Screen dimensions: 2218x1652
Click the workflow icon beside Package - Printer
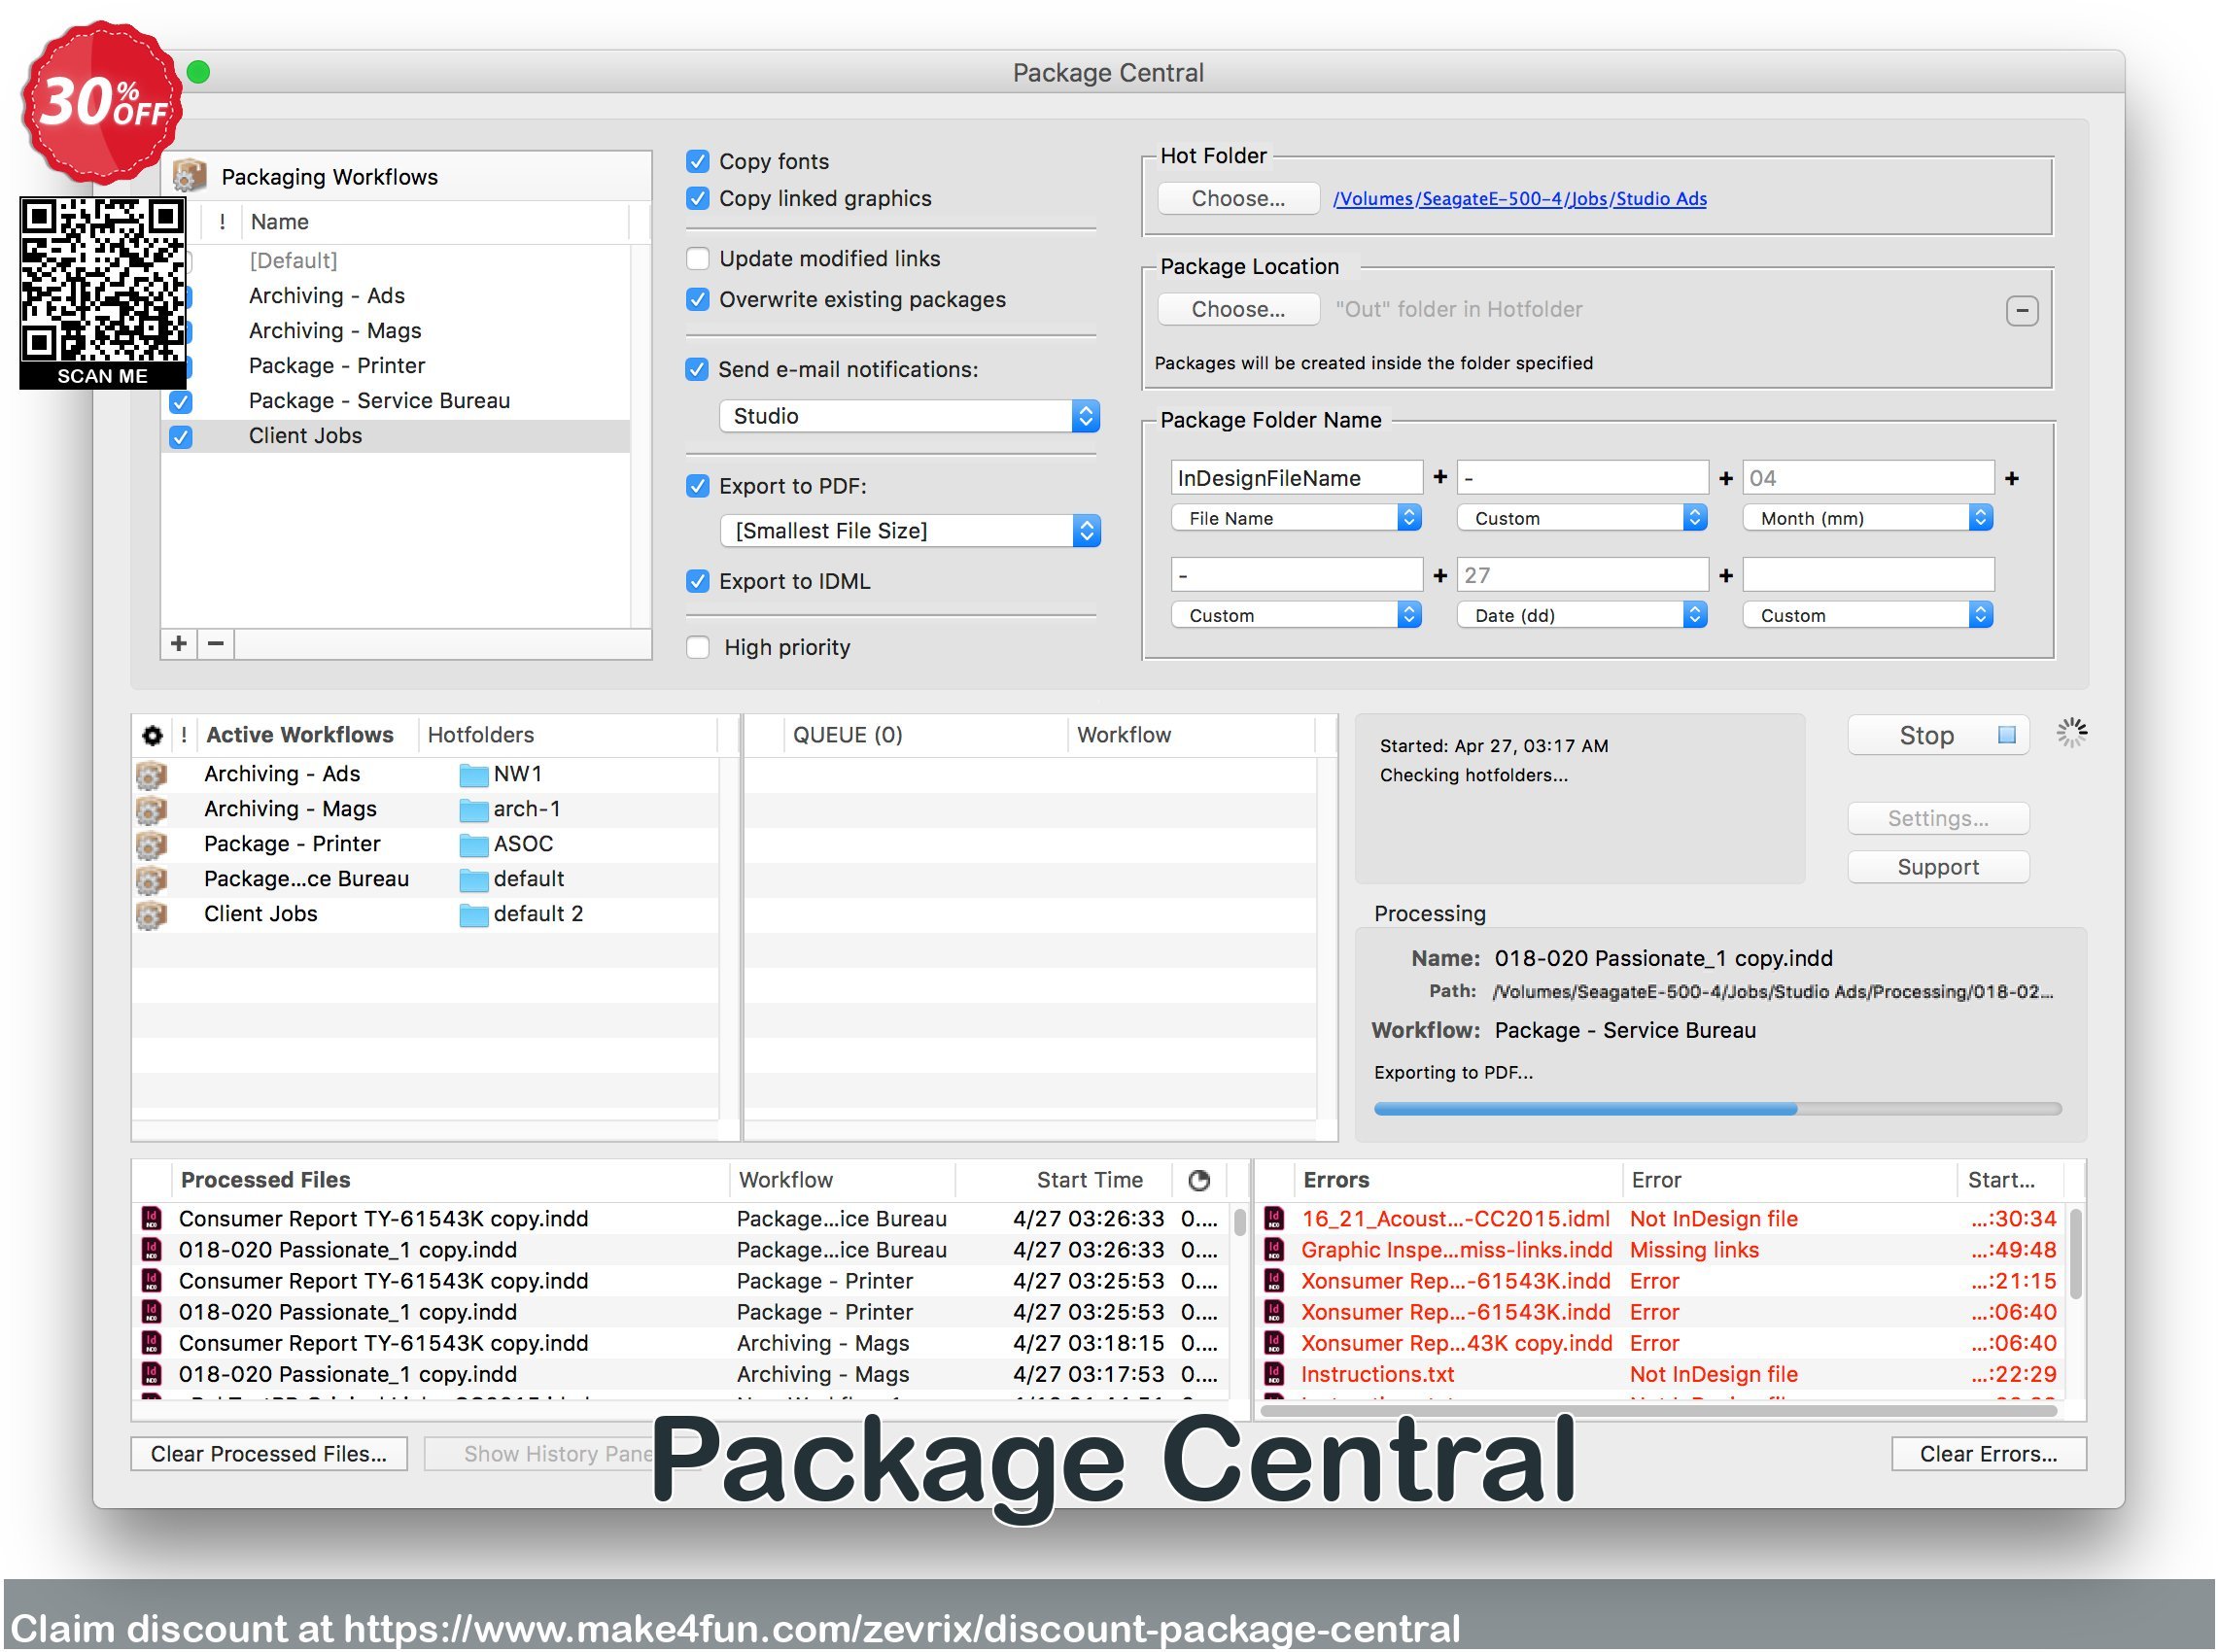click(x=151, y=845)
